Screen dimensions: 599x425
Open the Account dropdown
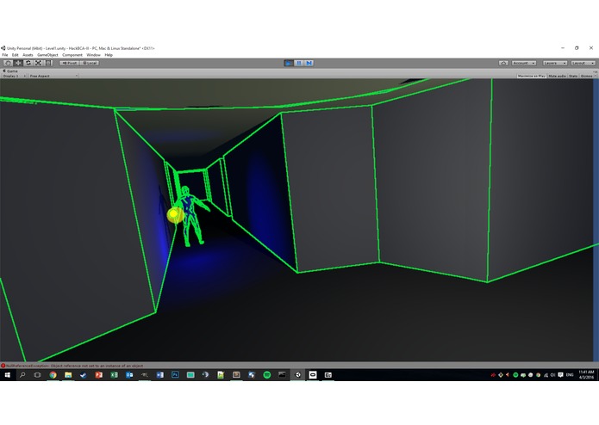[524, 63]
